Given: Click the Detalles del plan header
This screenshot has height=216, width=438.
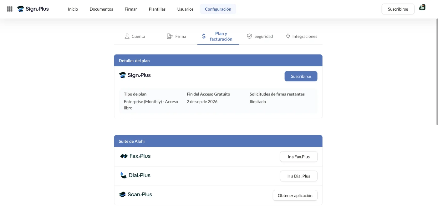Looking at the screenshot, I should click(218, 60).
